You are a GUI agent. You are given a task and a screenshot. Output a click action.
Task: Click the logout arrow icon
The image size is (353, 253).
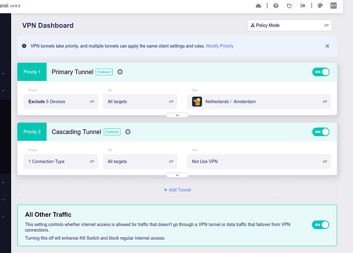pos(303,6)
